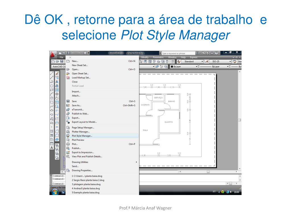Select the Circle draw tool
This screenshot has height=218, width=291.
tap(52, 98)
